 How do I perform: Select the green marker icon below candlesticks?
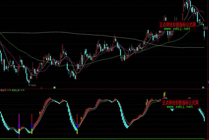tap(55, 87)
